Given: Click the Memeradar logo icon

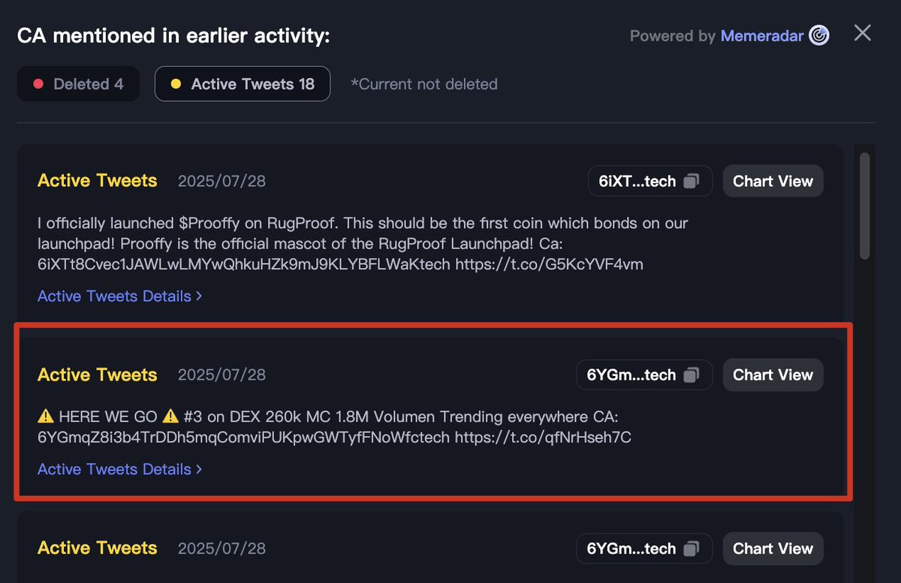Looking at the screenshot, I should pyautogui.click(x=819, y=35).
